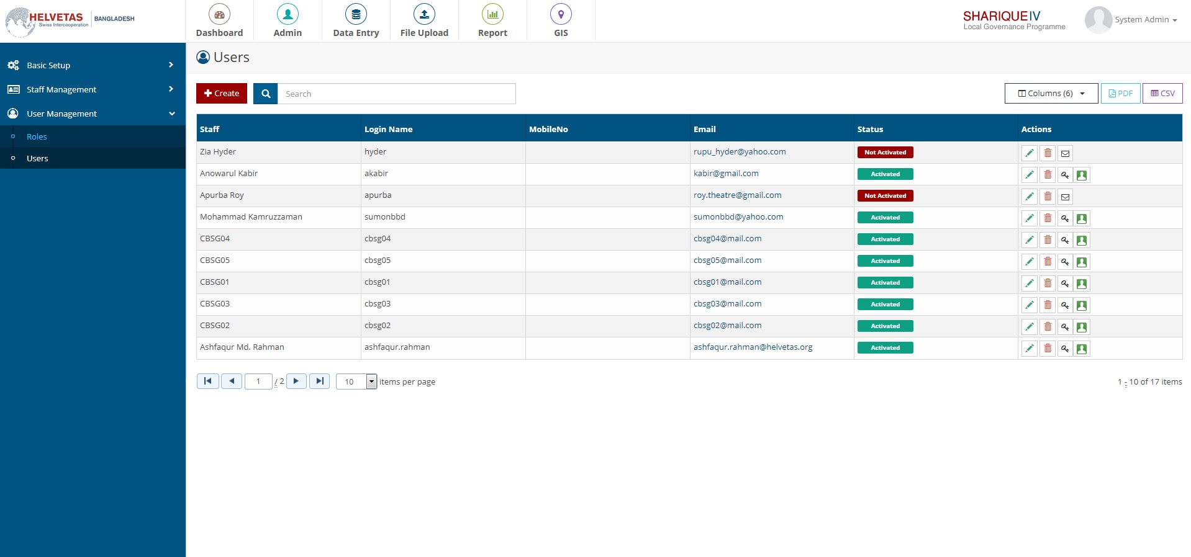Open email kabir@gmail.com link
Image resolution: width=1191 pixels, height=557 pixels.
(x=726, y=173)
